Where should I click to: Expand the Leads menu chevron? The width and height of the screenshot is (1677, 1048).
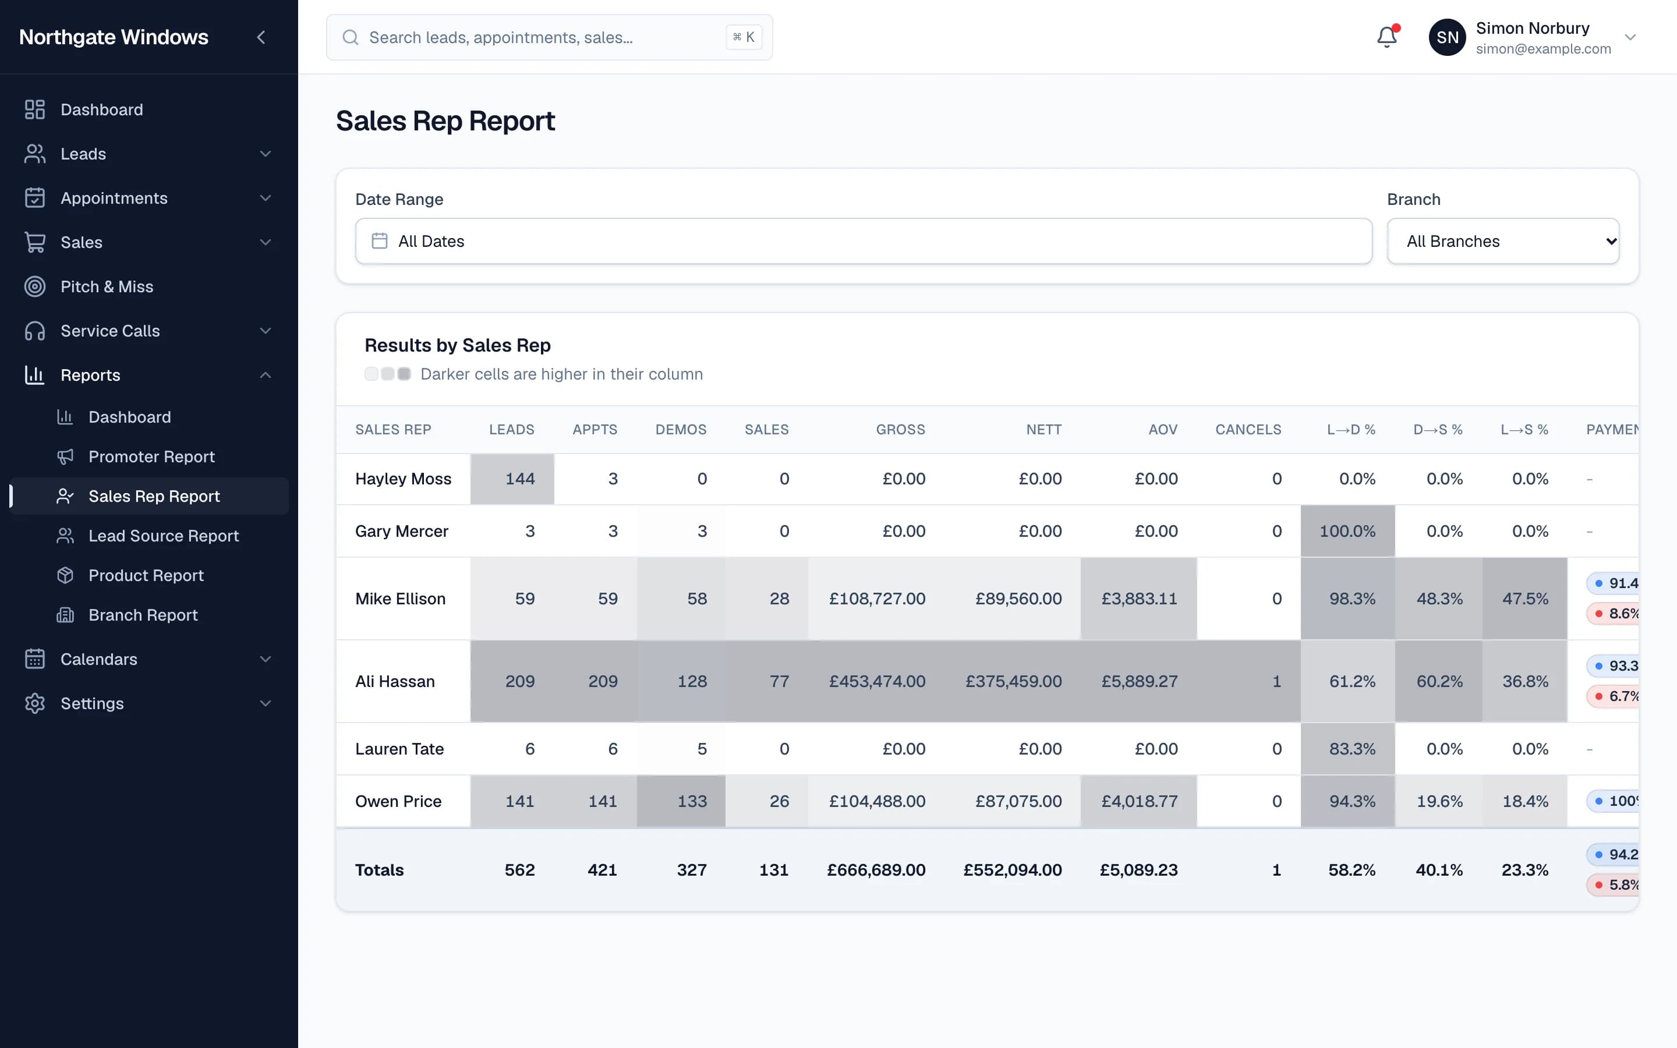266,154
